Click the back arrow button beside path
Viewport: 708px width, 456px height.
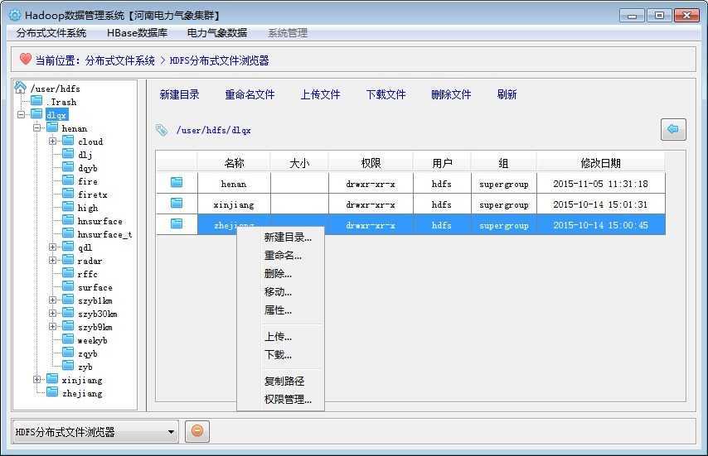pyautogui.click(x=673, y=130)
